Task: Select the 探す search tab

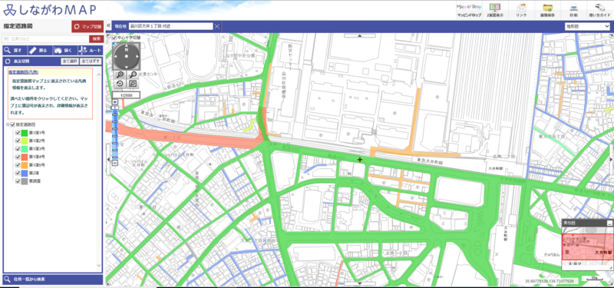Action: coord(15,50)
